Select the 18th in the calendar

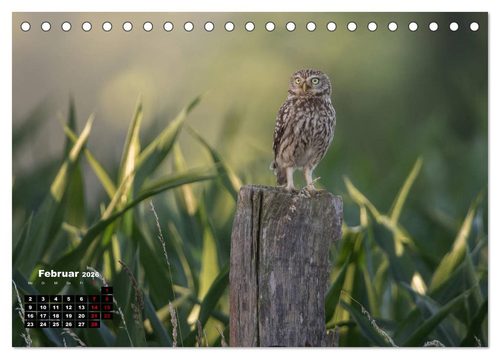click(56, 316)
